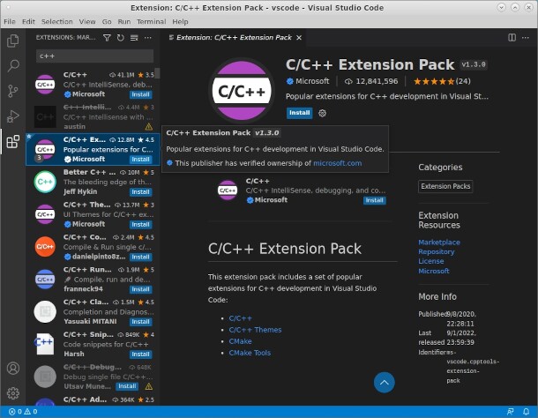
Task: Install C/C++ Debug by Utsav Munendra
Action: 127,386
